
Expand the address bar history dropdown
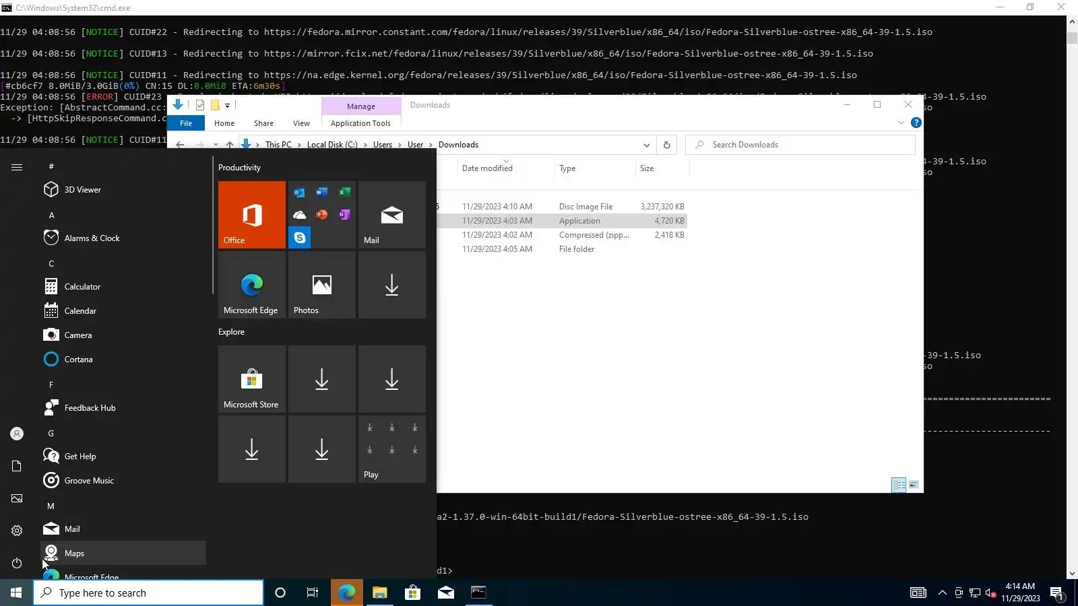646,145
